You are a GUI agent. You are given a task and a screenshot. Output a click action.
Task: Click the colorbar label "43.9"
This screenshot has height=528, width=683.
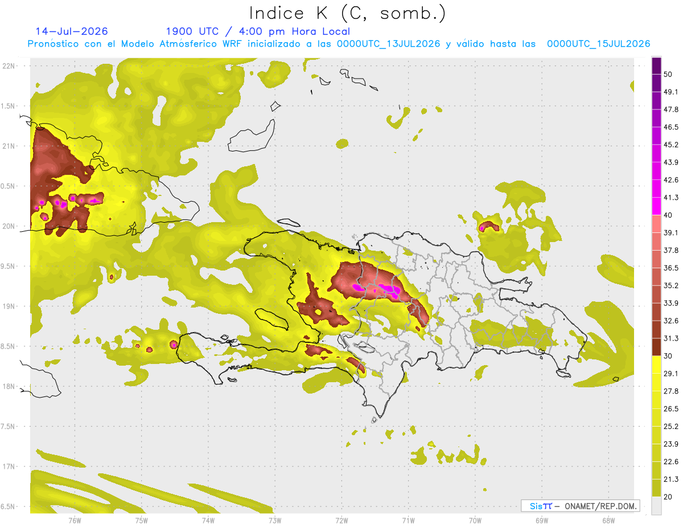point(671,162)
